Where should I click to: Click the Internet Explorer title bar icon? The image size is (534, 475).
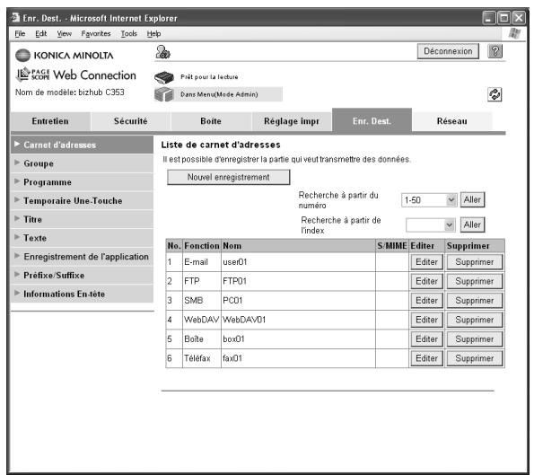[x=15, y=17]
